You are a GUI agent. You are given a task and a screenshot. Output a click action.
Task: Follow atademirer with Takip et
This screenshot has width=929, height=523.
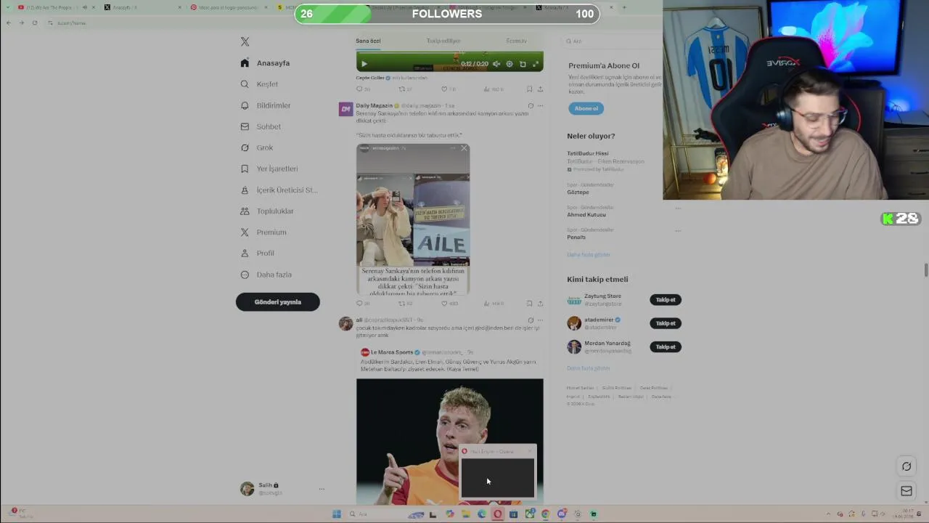tap(666, 323)
